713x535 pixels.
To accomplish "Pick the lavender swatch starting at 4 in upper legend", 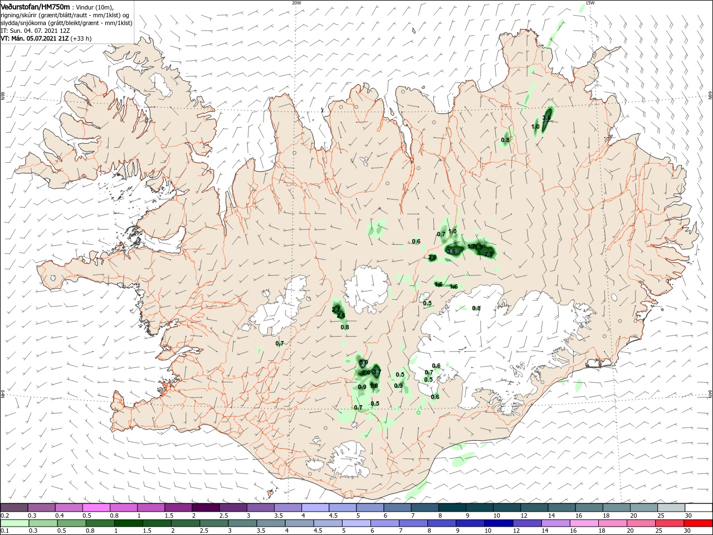I will [315, 508].
